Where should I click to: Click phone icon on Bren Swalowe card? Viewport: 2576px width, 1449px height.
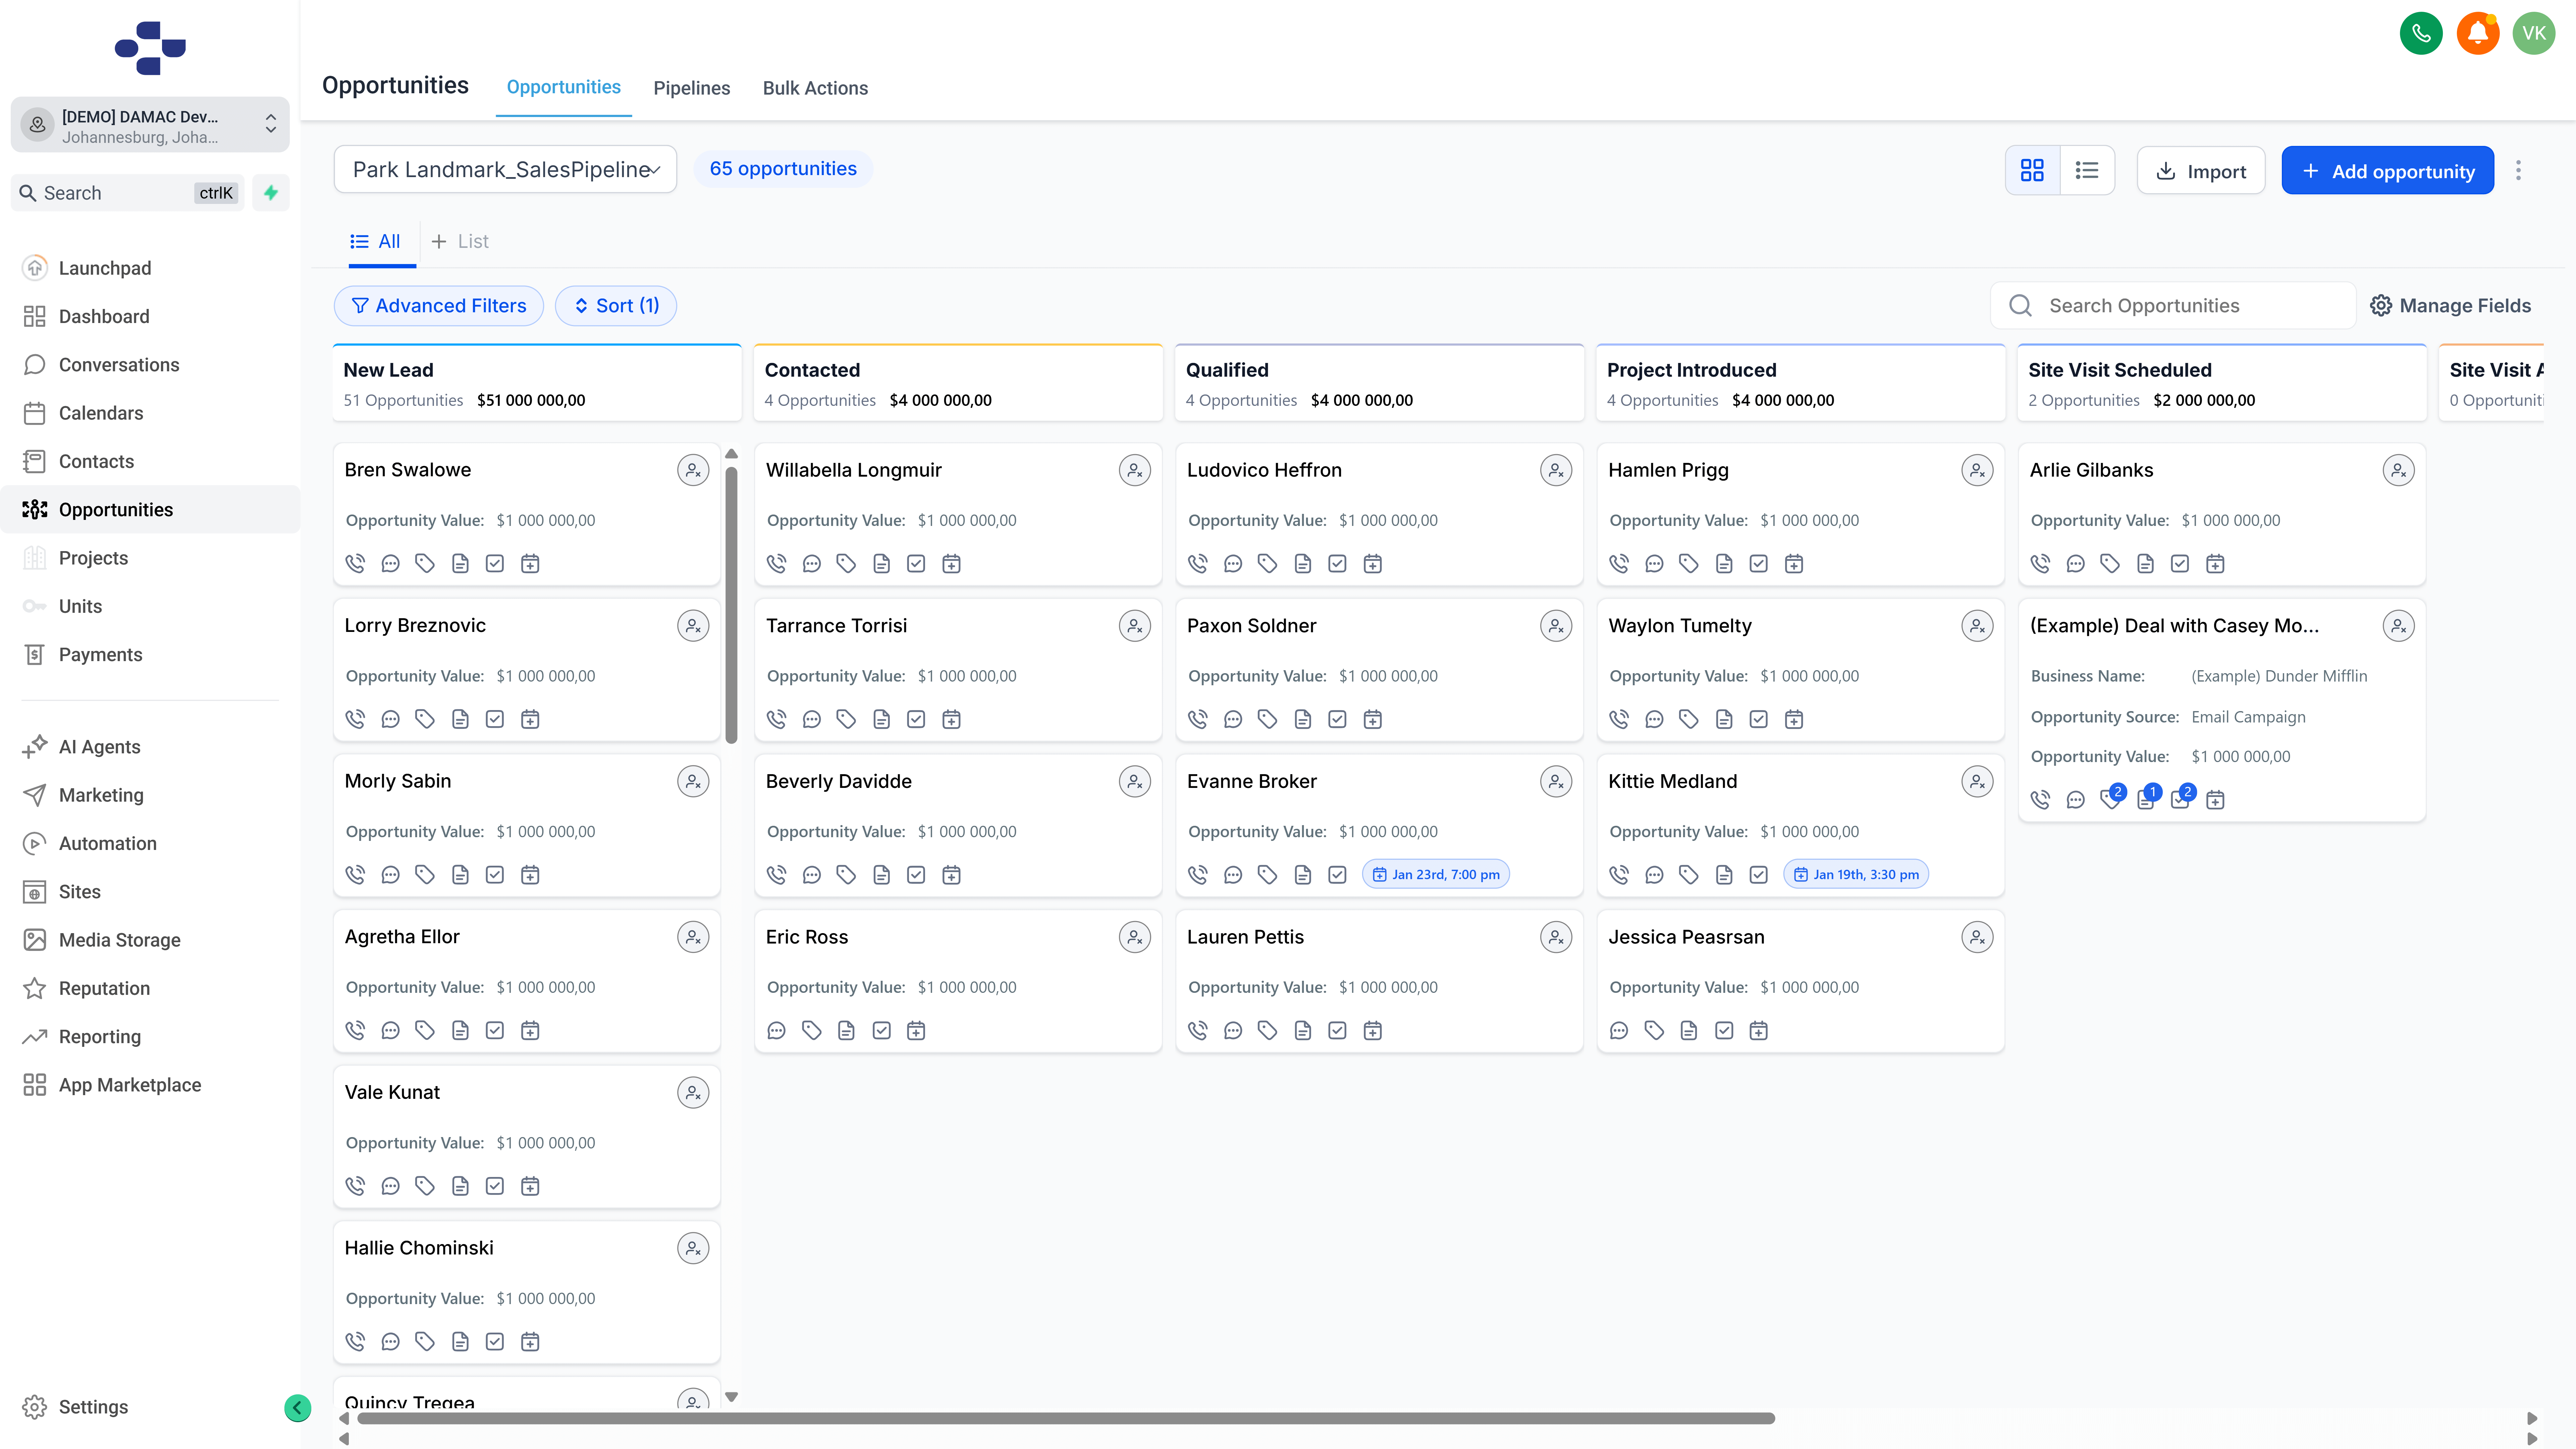[355, 563]
